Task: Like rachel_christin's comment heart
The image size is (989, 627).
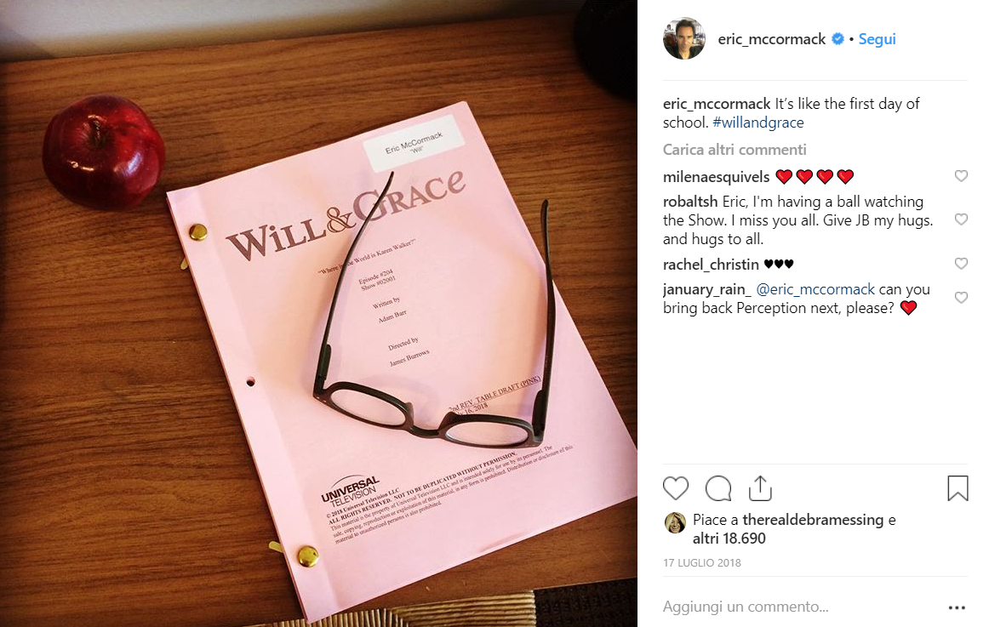Action: 961,264
